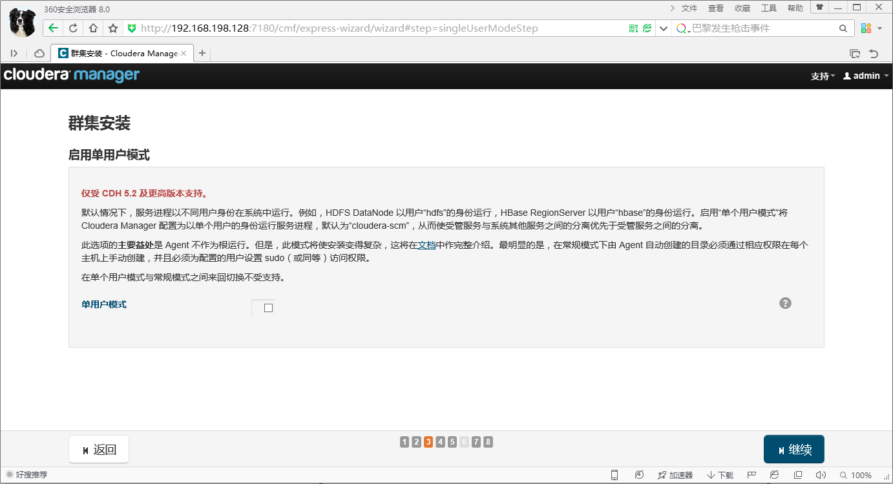This screenshot has width=893, height=484.
Task: Open the 下载 downloads manager
Action: [720, 475]
